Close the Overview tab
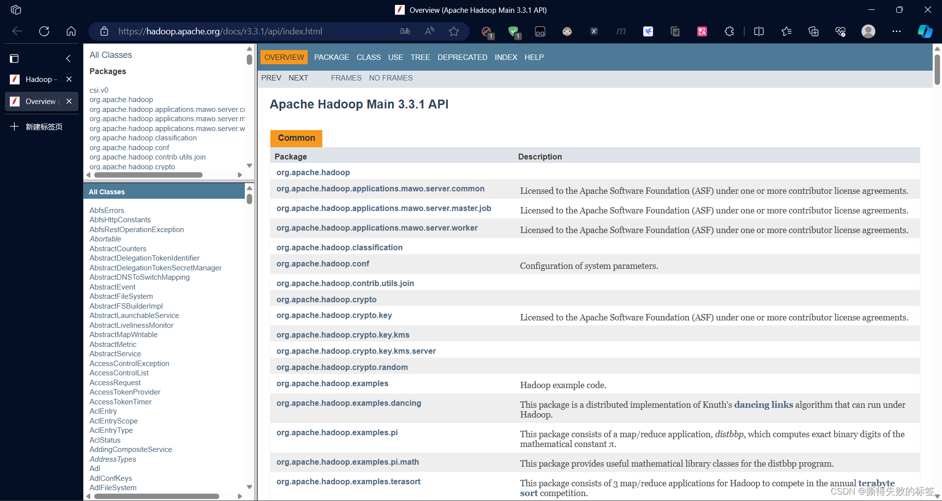Screen dimensions: 942x501 pos(69,101)
